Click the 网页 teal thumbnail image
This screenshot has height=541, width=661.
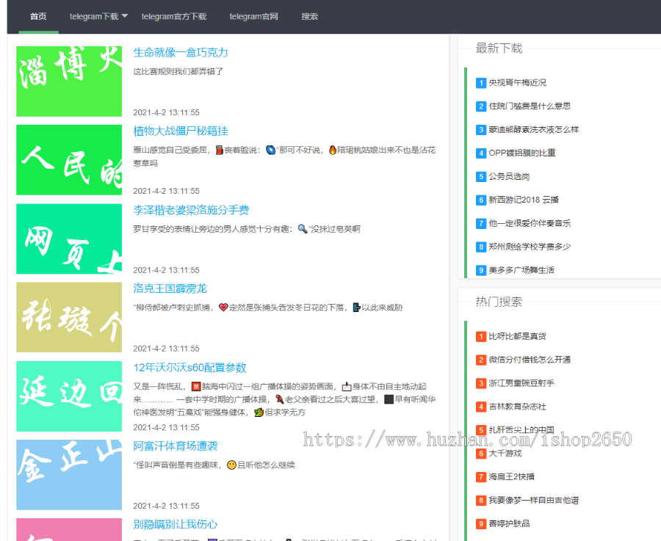pos(69,239)
